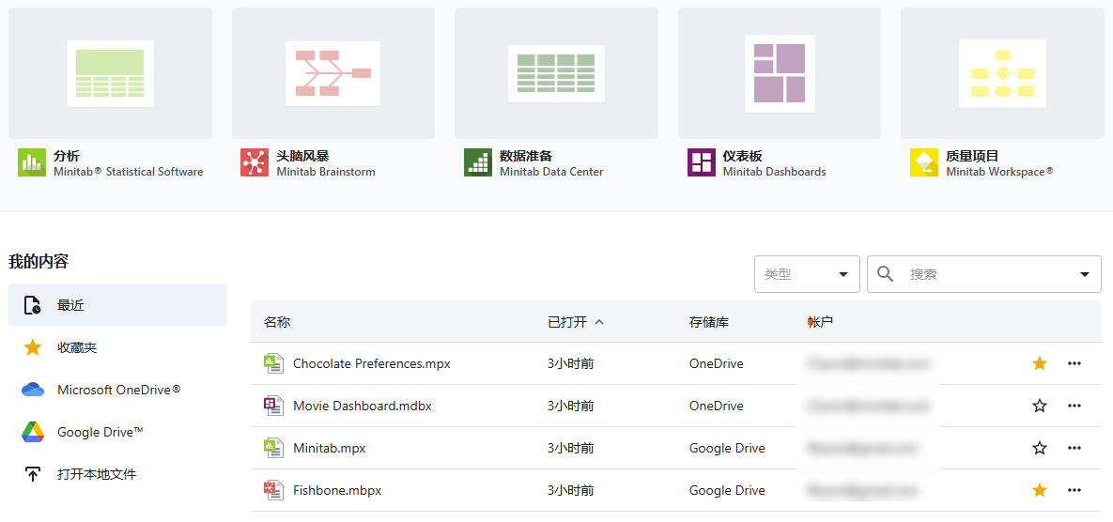Switch to the 收藏夹 section

click(77, 347)
